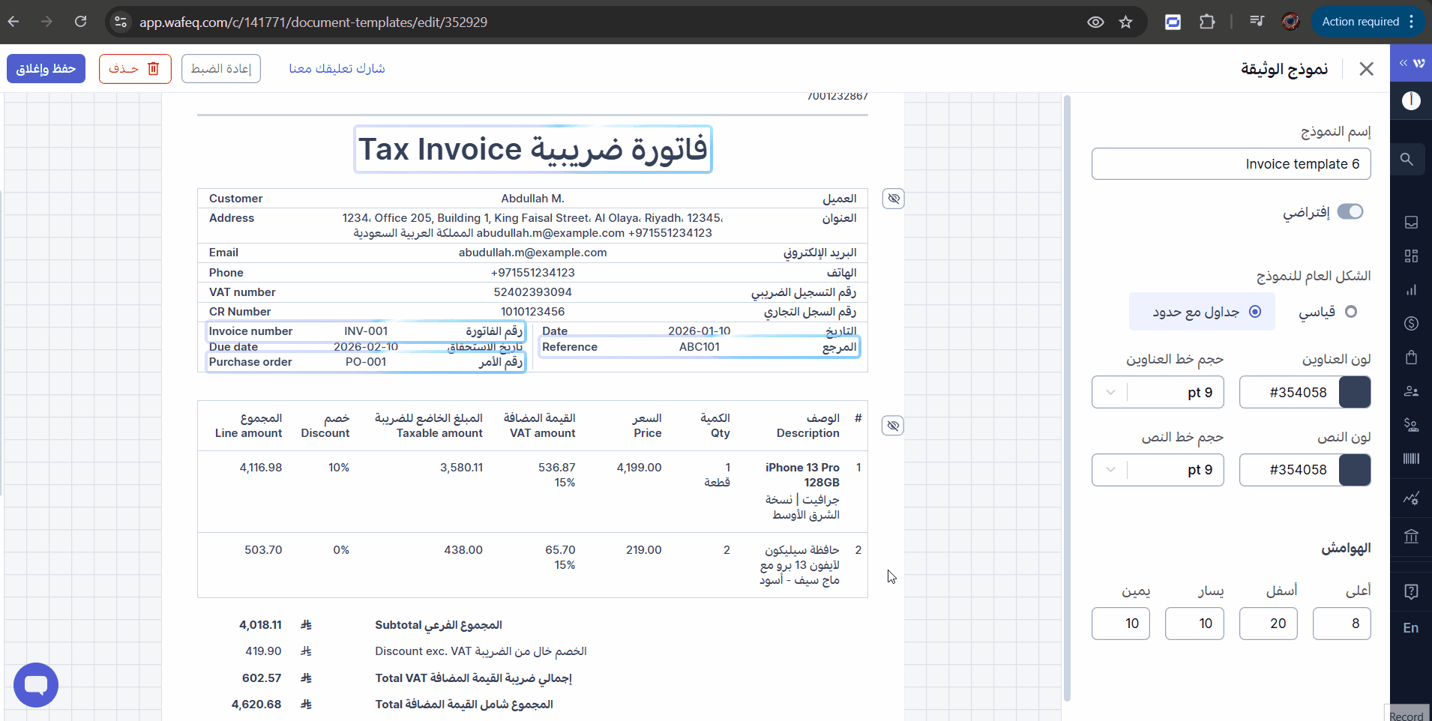This screenshot has width=1432, height=721.
Task: Hide the line items table with eye icon
Action: (893, 426)
